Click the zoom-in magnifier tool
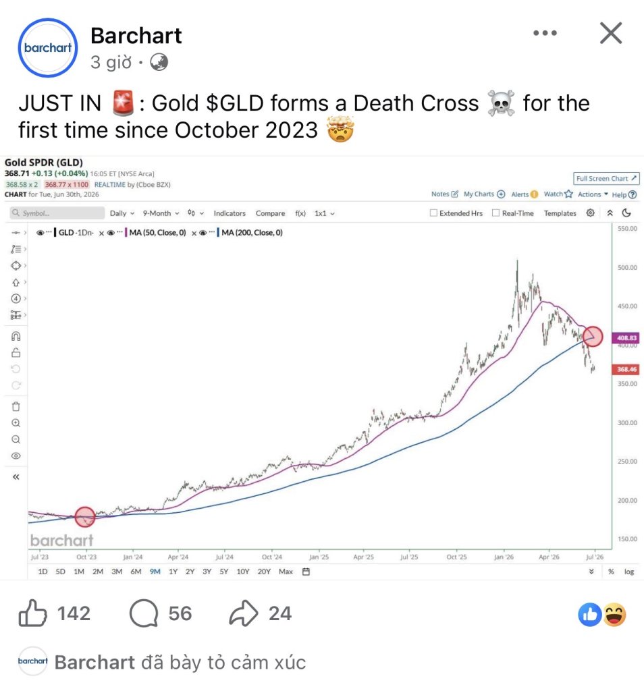Viewport: 644px width, 691px height. [16, 423]
